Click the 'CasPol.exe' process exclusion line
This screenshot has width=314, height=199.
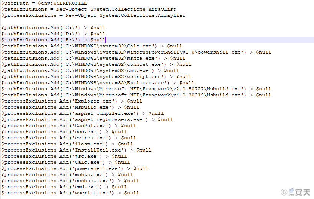tap(68, 126)
